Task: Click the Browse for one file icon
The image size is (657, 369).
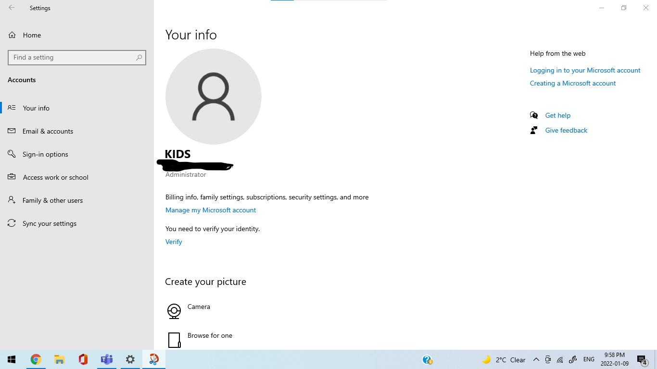Action: point(174,340)
